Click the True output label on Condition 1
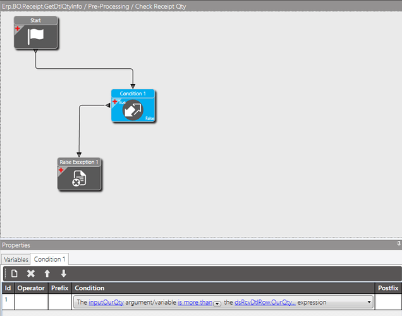Image resolution: width=402 pixels, height=316 pixels. point(122,102)
